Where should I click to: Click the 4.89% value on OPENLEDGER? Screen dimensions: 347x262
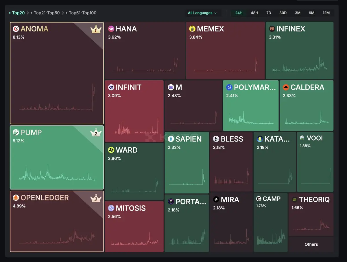point(19,206)
